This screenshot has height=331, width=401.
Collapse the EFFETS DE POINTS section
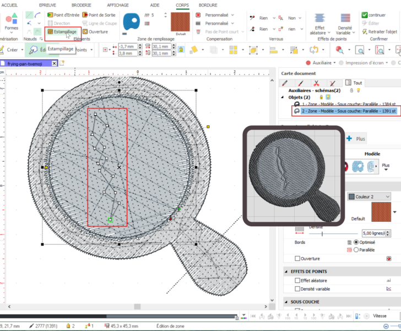286,271
